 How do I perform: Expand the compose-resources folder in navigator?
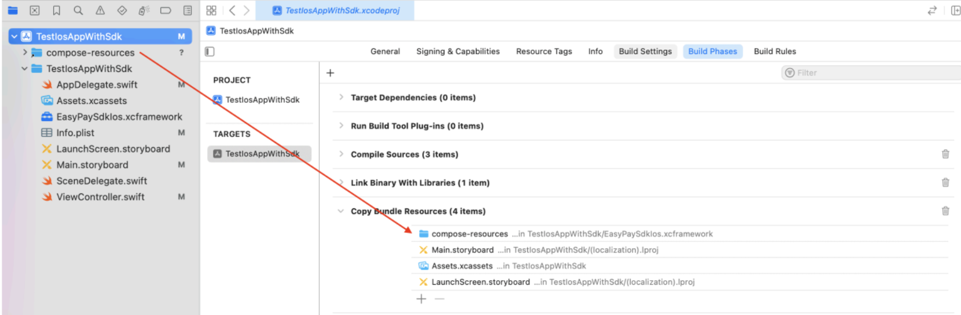25,52
